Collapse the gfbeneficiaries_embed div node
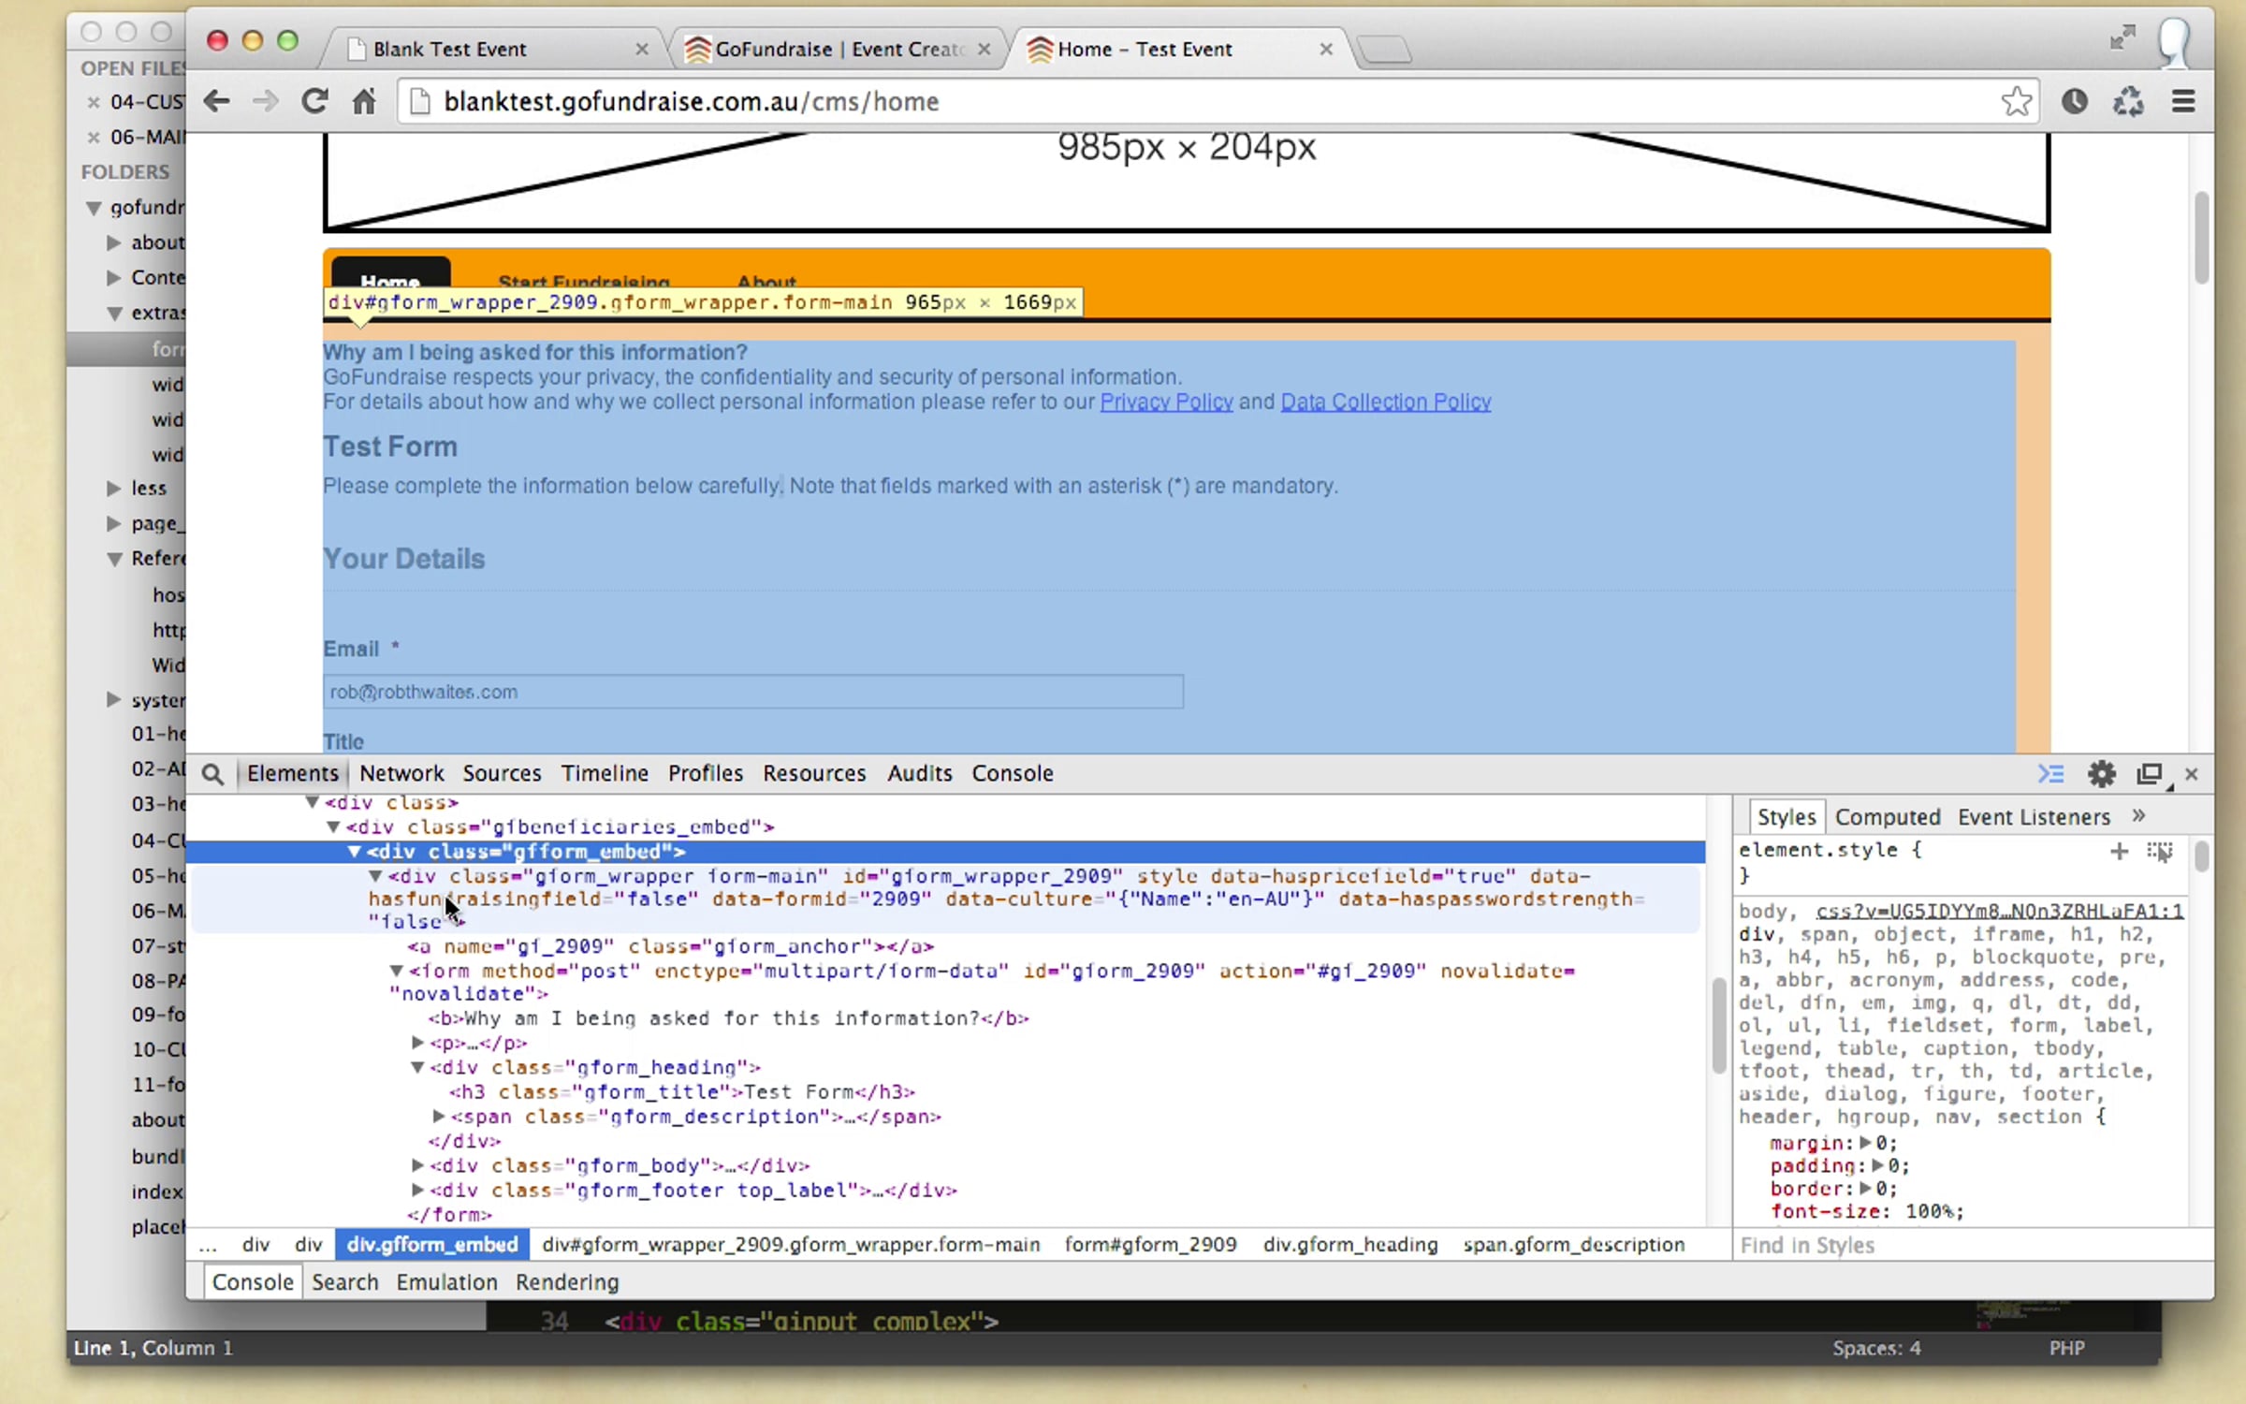Image resolution: width=2246 pixels, height=1404 pixels. pos(332,827)
